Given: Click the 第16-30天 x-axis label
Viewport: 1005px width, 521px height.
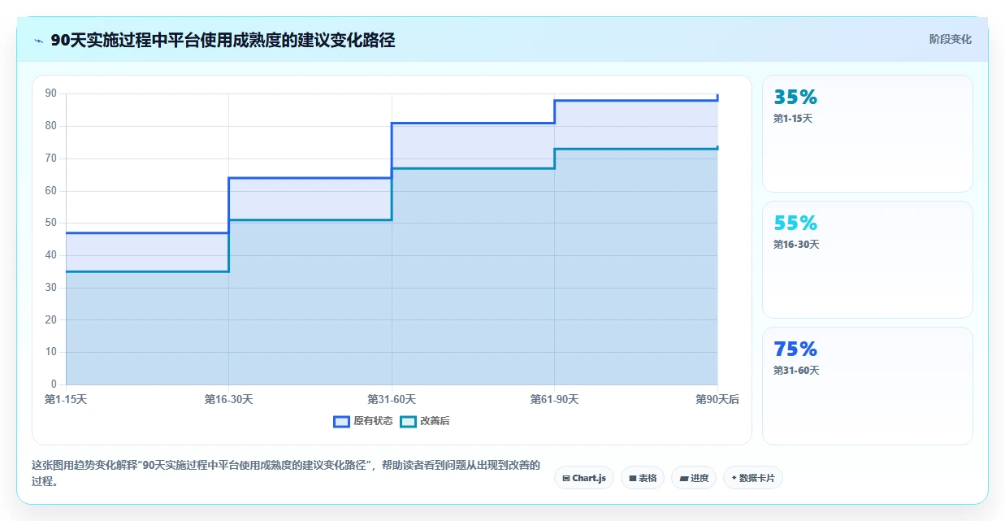Looking at the screenshot, I should [x=228, y=399].
